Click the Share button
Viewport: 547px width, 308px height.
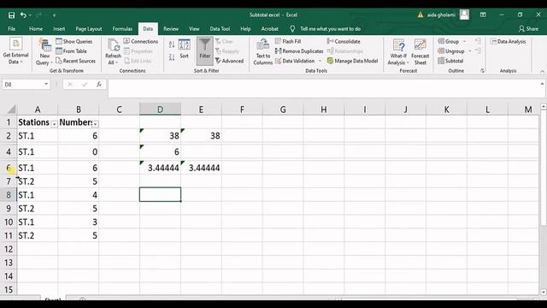click(x=528, y=29)
